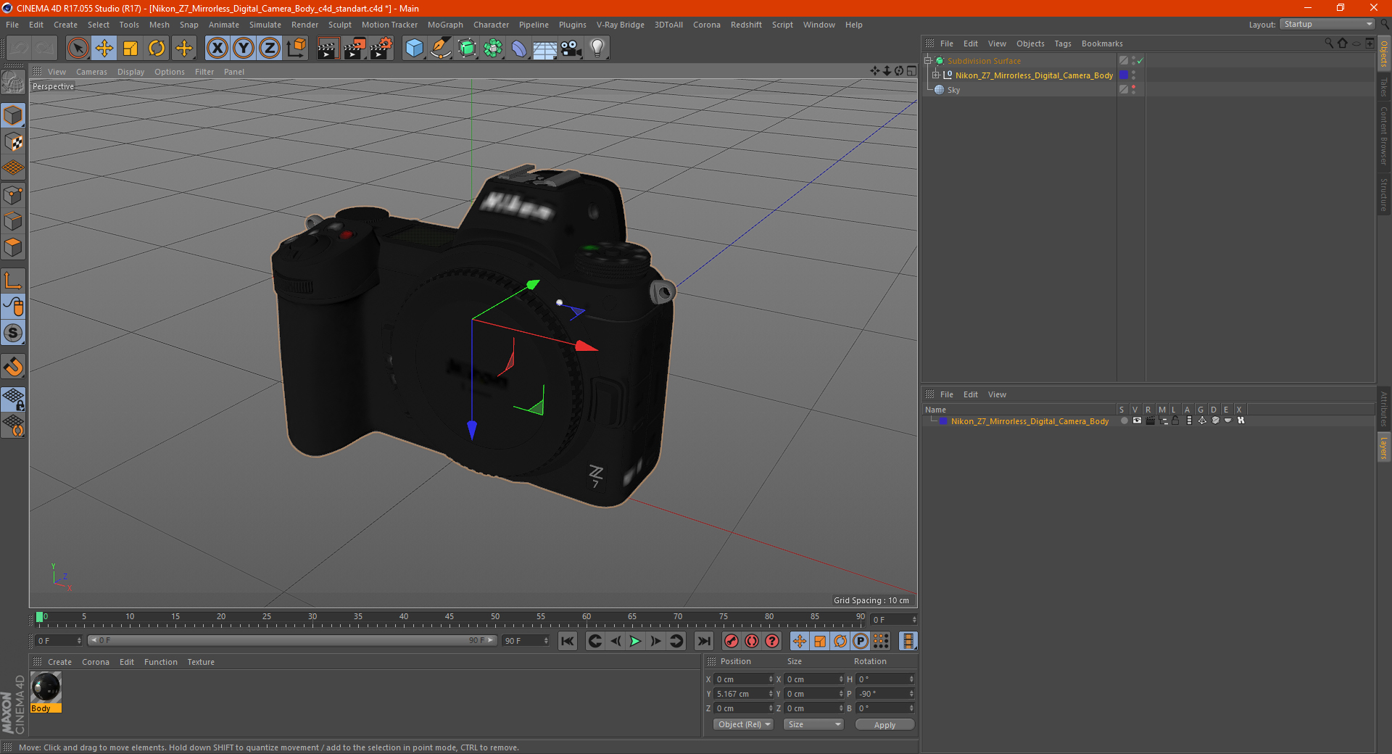
Task: Record active objects keyframe
Action: (732, 641)
